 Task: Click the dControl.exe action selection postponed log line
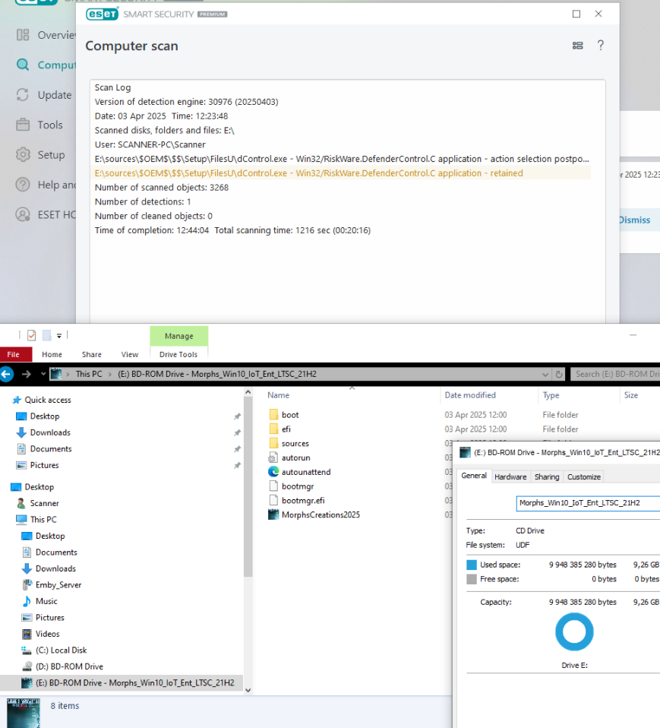(342, 159)
